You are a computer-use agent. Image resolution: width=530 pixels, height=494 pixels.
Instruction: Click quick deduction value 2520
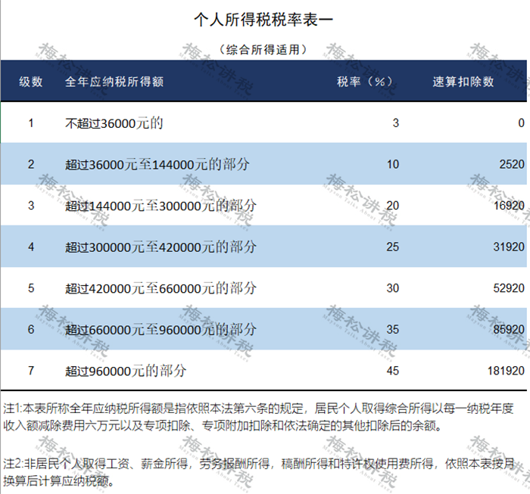click(512, 164)
